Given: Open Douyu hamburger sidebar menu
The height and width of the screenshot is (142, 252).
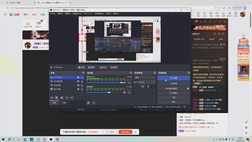Looking at the screenshot, I should click(5, 15).
